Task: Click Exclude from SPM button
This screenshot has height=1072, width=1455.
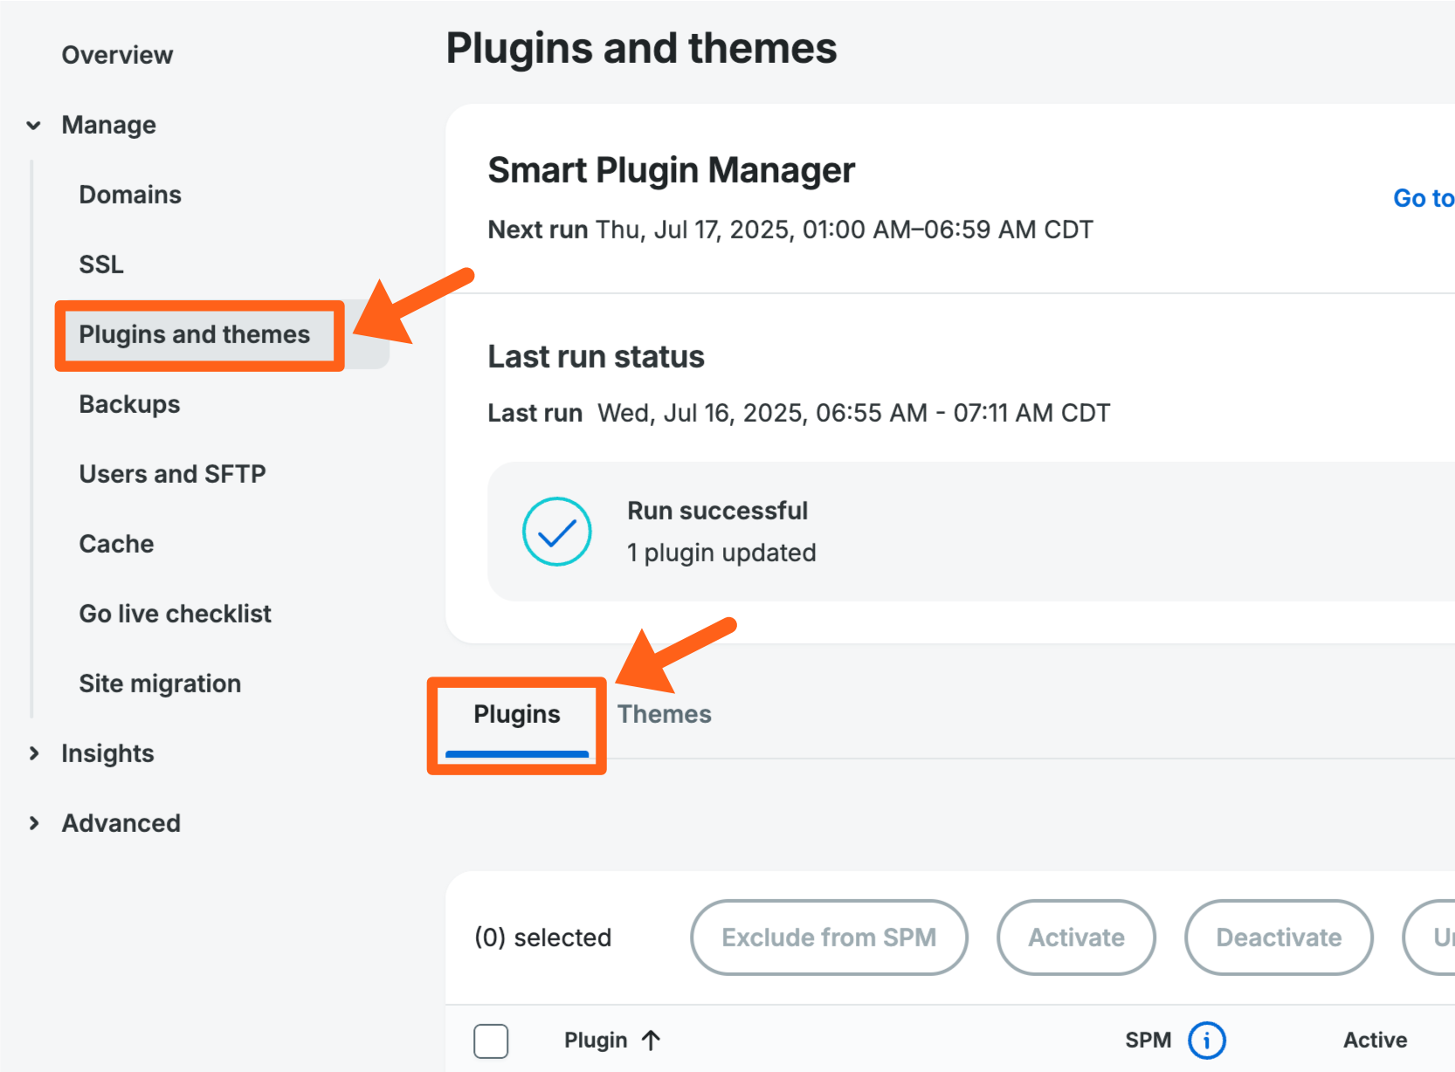Action: click(828, 937)
